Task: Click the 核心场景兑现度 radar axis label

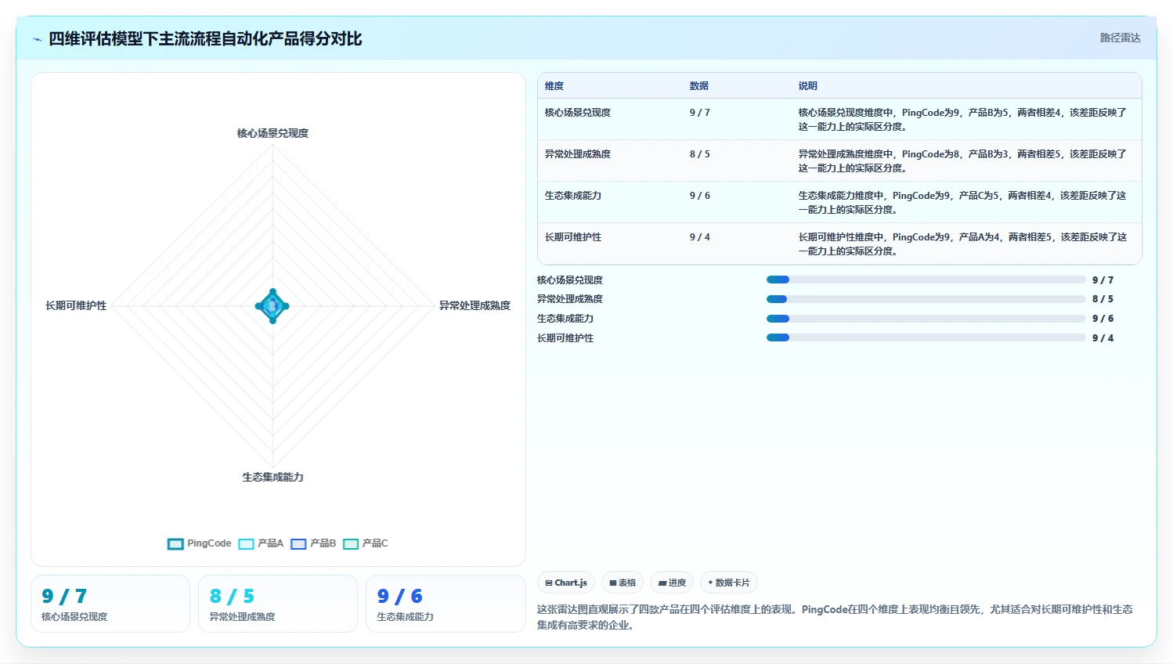Action: coord(272,133)
